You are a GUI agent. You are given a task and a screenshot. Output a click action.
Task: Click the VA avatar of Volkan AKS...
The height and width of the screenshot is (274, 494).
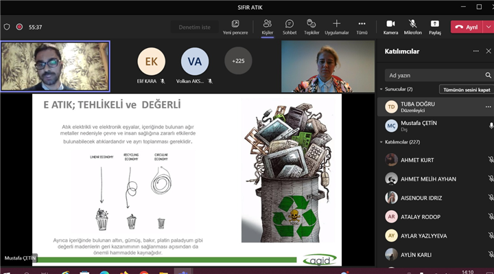(x=195, y=61)
